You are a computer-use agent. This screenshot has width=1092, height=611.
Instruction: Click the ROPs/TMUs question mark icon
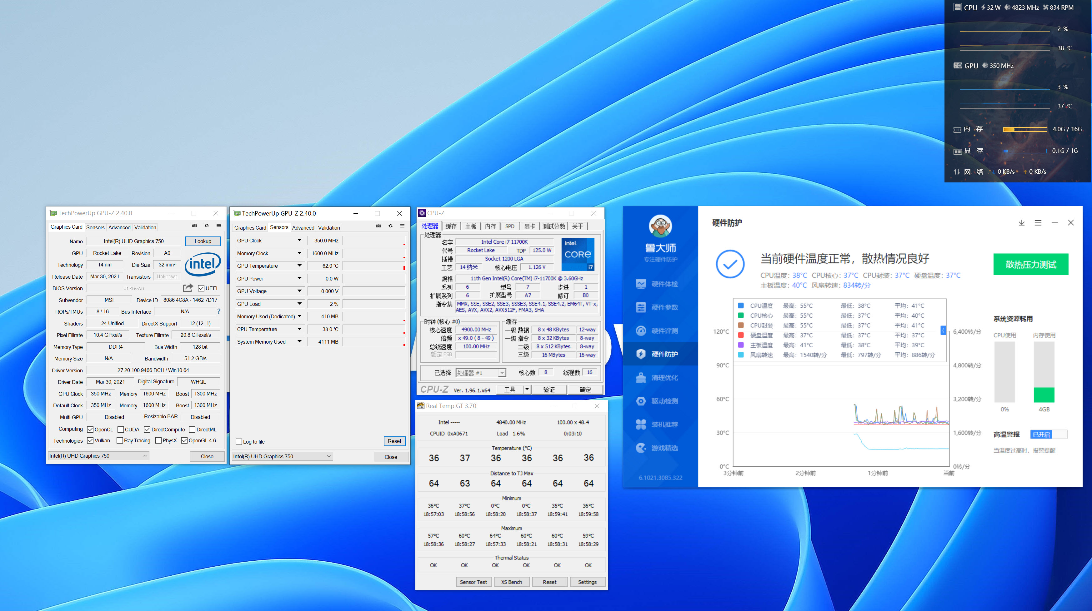219,311
